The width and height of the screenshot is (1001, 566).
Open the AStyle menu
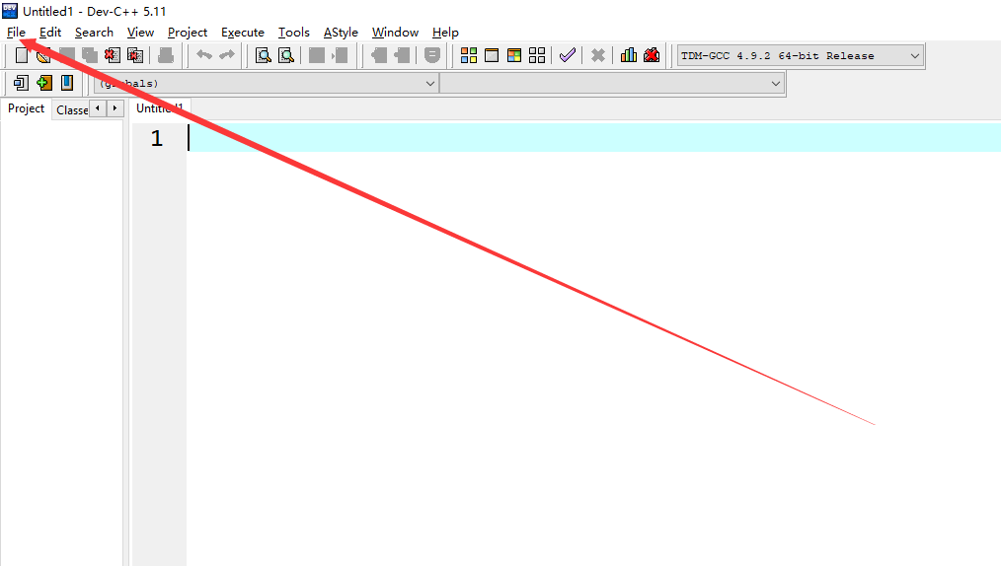click(341, 33)
